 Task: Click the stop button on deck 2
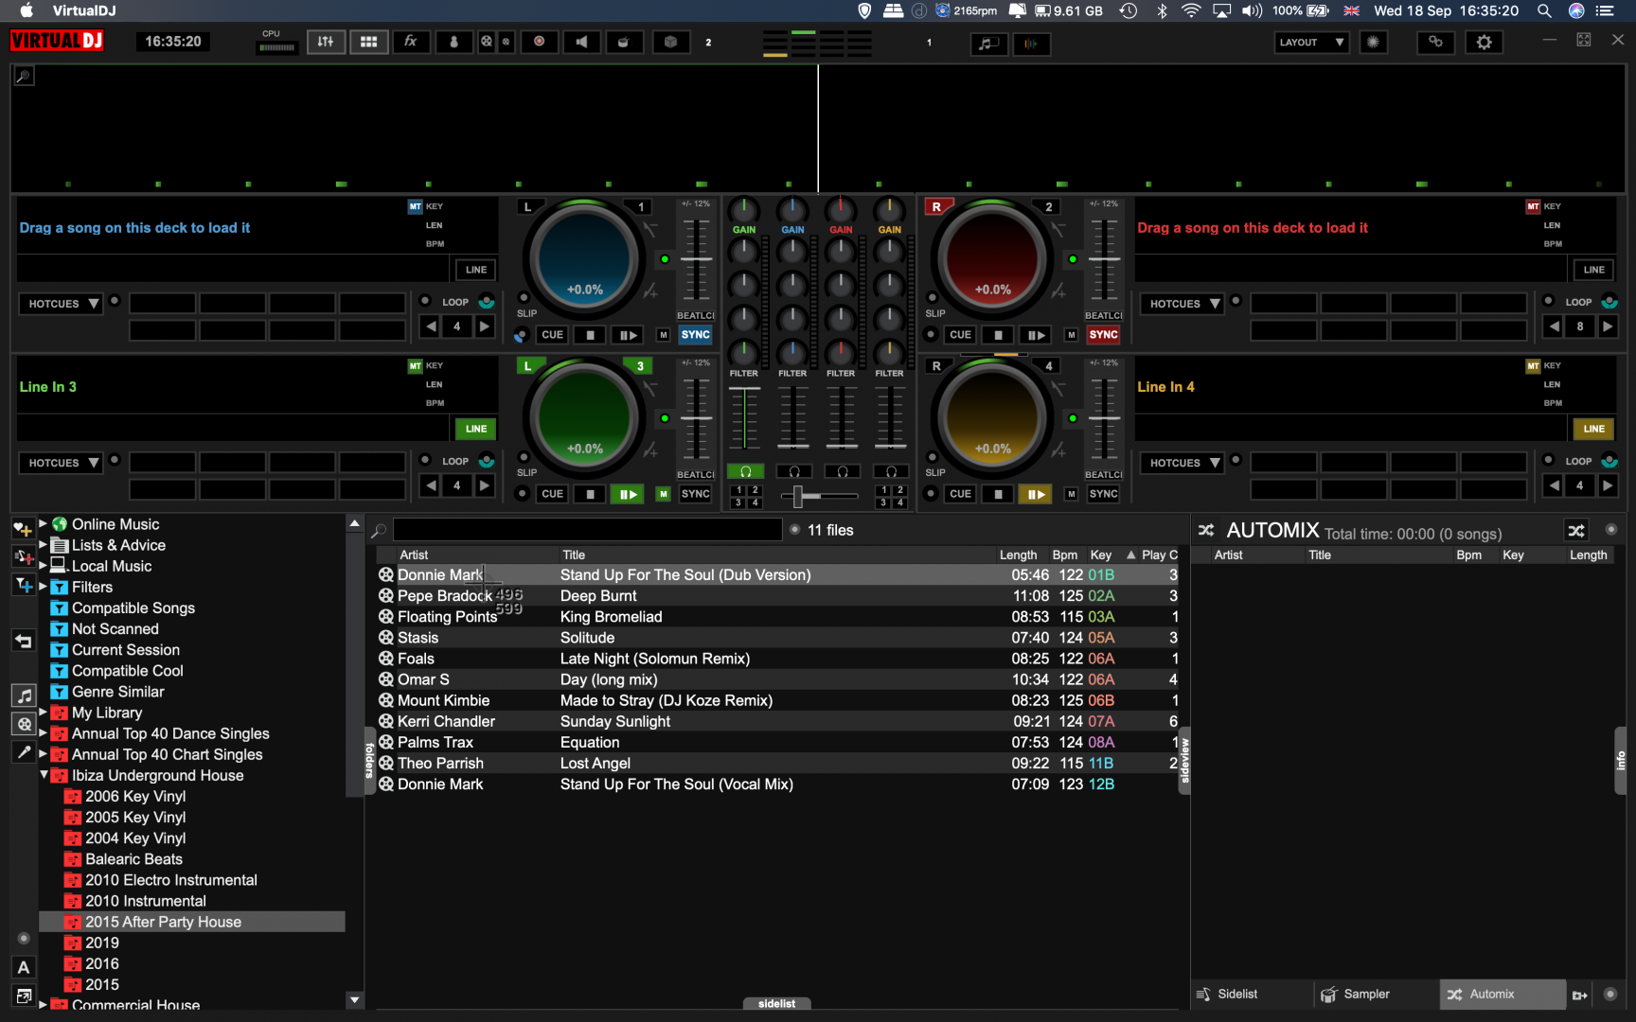tap(998, 335)
